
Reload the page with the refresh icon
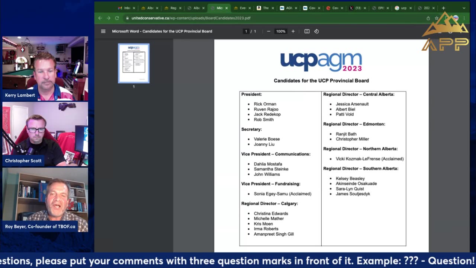pos(117,18)
